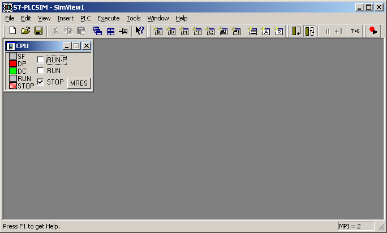Open the Tools menu
Screen dimensions: 387x233
[134, 18]
